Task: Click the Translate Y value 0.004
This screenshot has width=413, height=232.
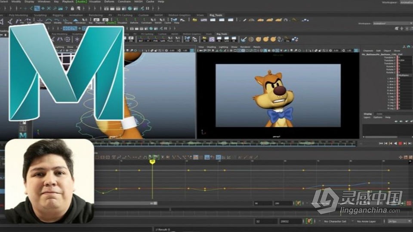Action: pyautogui.click(x=405, y=60)
